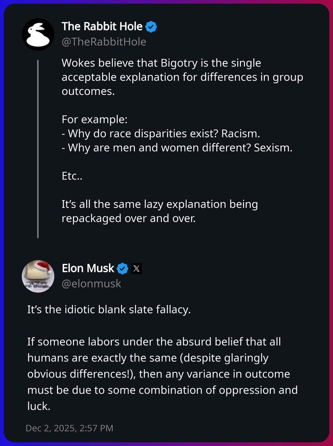Viewport: 333px width, 446px height.
Task: Click Elon Musk's Santa hat profile picture
Action: pos(38,276)
